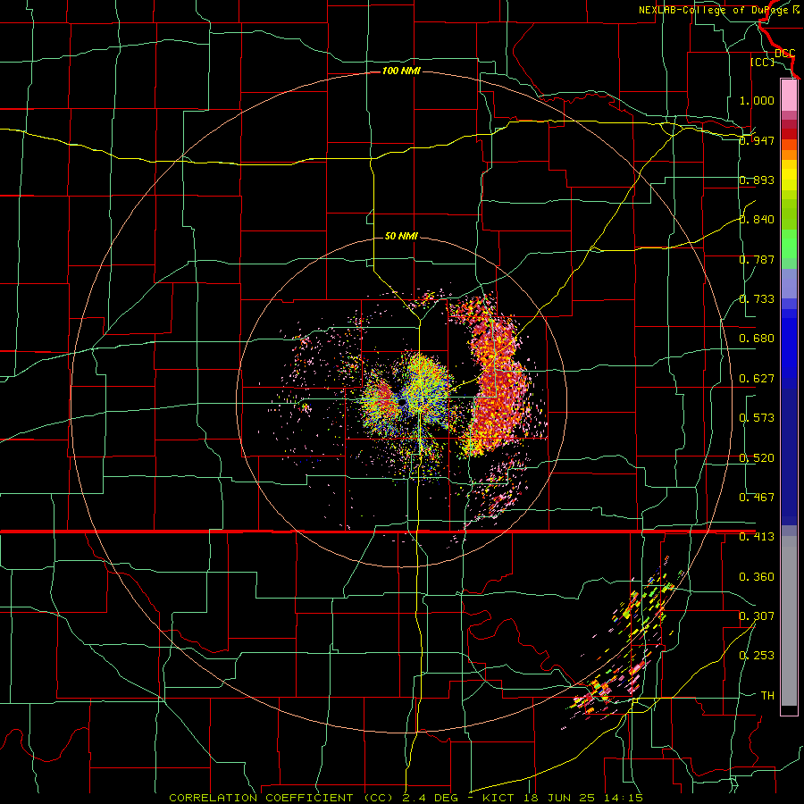The height and width of the screenshot is (804, 804).
Task: Select the 0.947 scale value
Action: [x=757, y=140]
